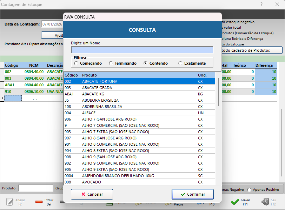The image size is (285, 210).
Task: Choose the Exatamente filter radio button
Action: click(x=180, y=63)
